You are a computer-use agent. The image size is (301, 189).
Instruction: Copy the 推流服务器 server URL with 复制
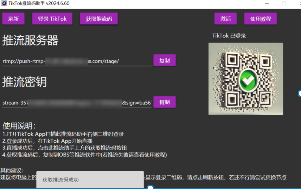164,60
